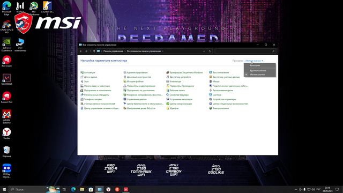Open the Звук sound settings
Image resolution: width=343 pixels, height=193 pixels.
coord(85,81)
